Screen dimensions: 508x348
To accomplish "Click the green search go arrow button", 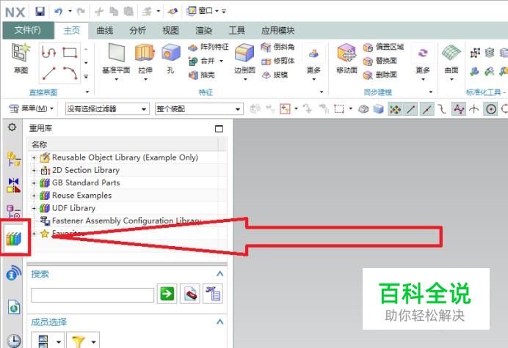I will click(x=167, y=294).
